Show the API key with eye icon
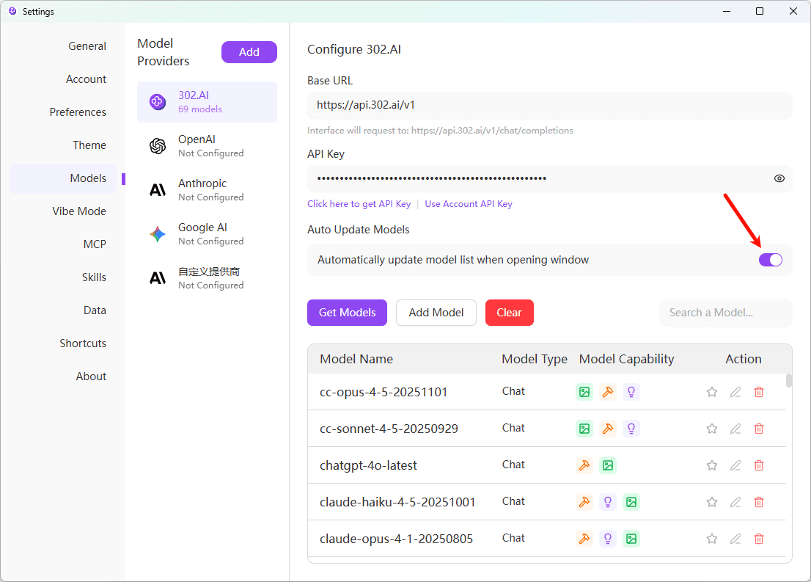 (x=779, y=178)
